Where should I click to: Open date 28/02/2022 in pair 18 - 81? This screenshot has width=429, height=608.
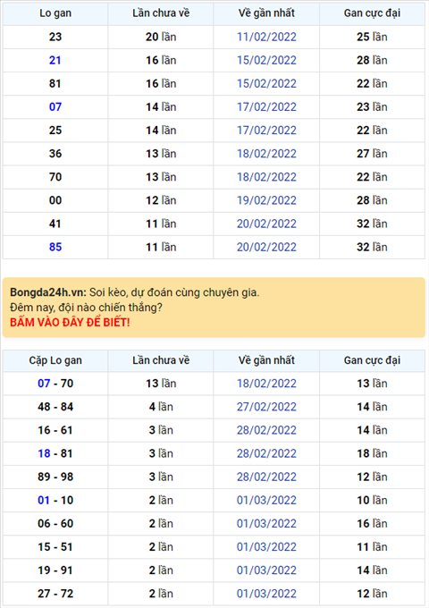[x=266, y=453]
